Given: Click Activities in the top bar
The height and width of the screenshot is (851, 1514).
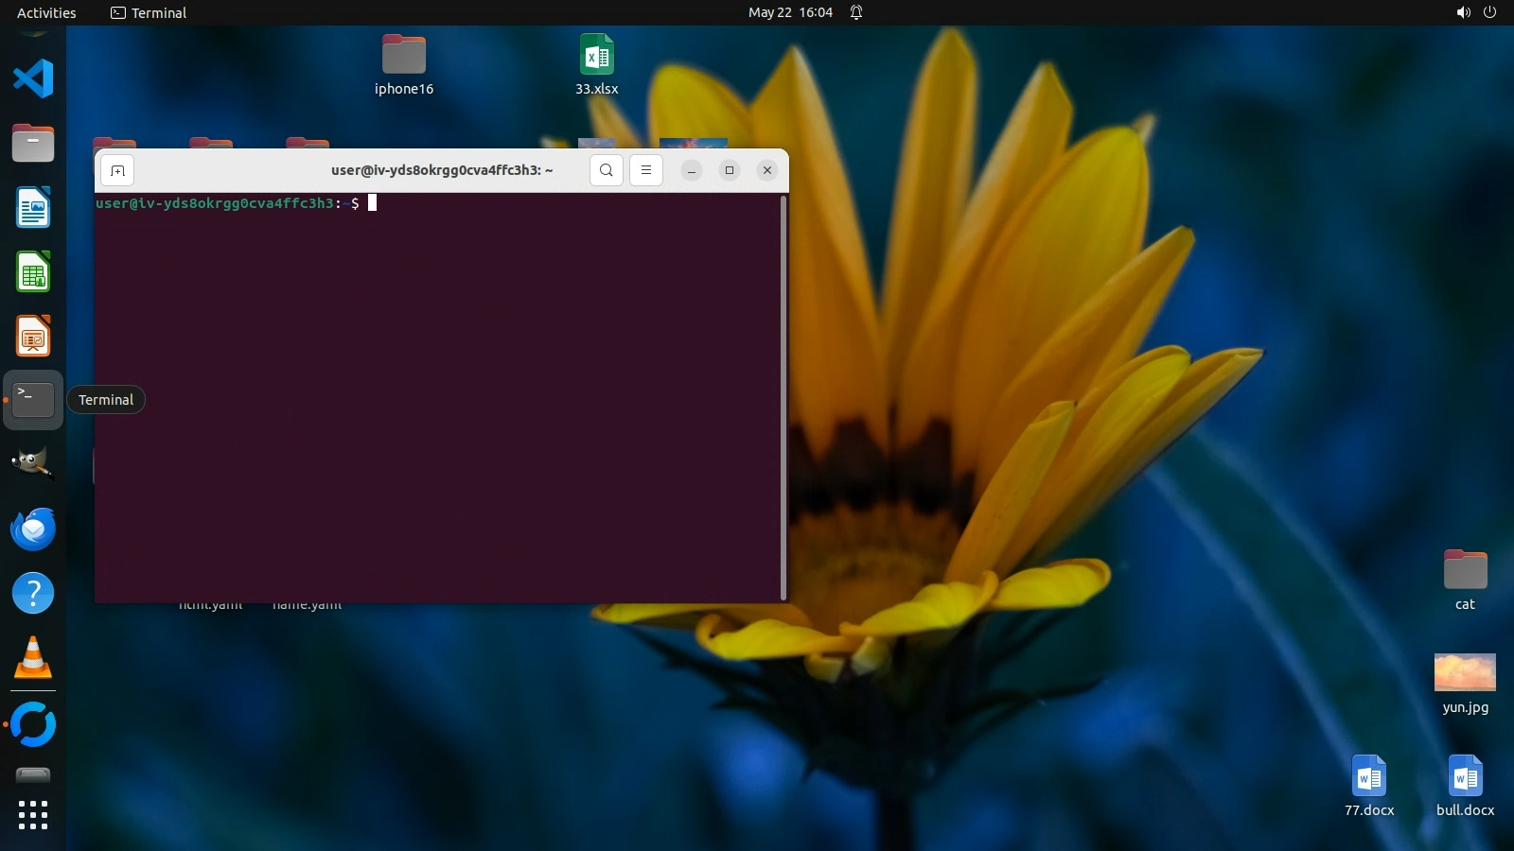Looking at the screenshot, I should (46, 12).
